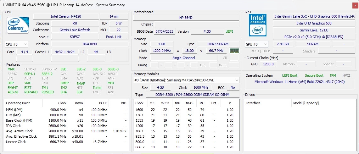359x154 pixels.
Task: Select the 1467 memory timing row
Action: 187,115
